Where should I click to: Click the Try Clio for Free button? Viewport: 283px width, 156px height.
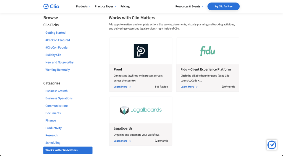[223, 6]
